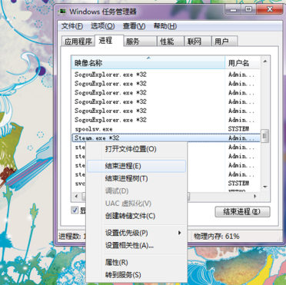The width and height of the screenshot is (286, 285).
Task: Expand the 设置优先级(P) submenu arrow
Action: [x=180, y=233]
